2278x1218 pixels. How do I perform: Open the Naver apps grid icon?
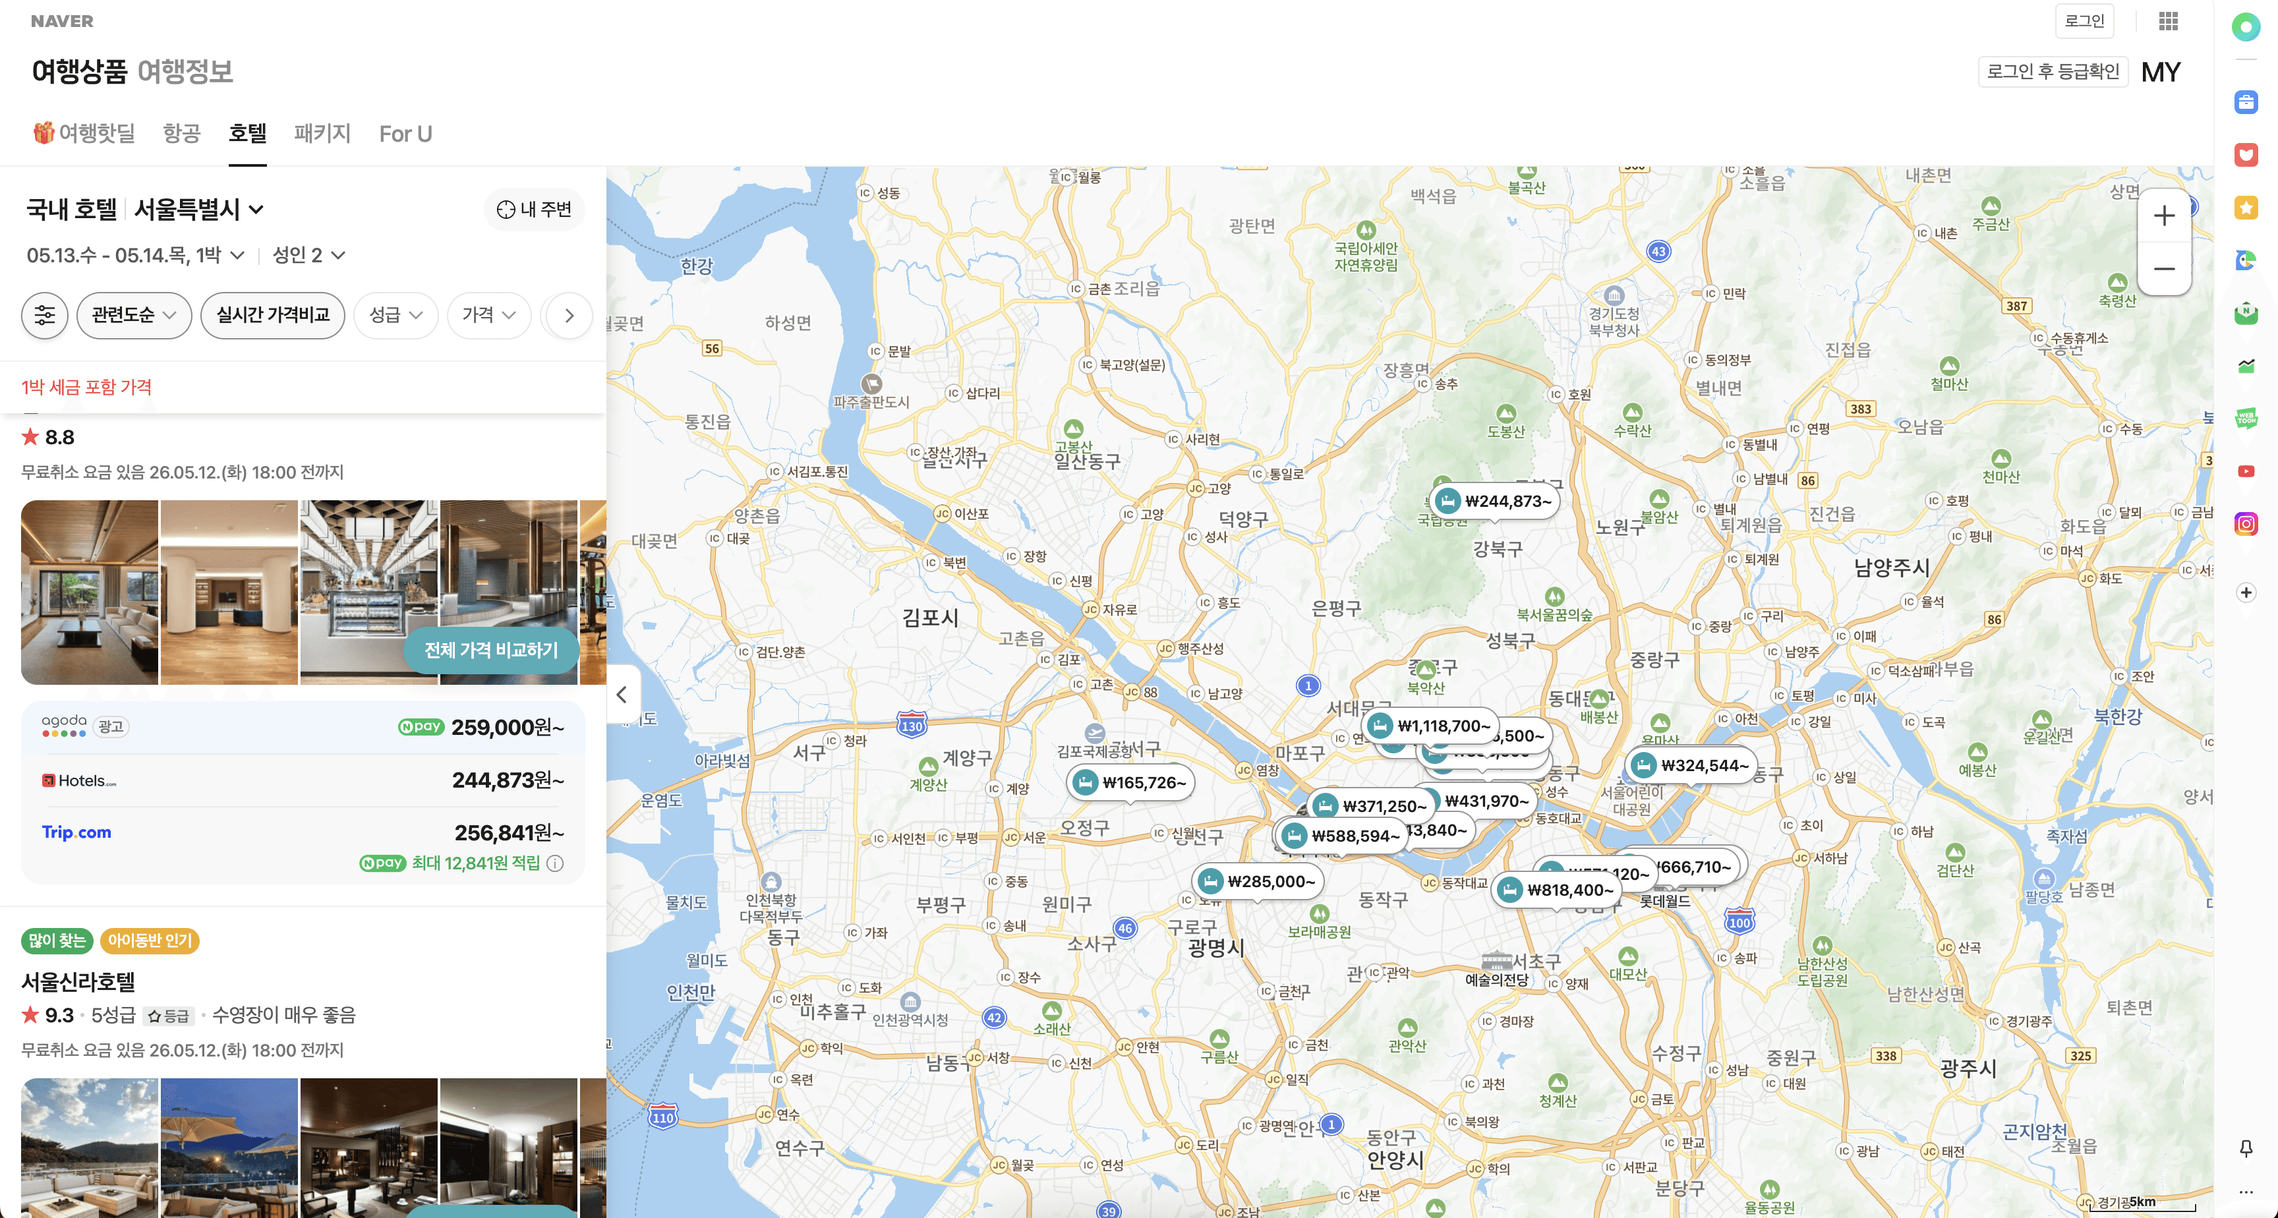(x=2167, y=20)
